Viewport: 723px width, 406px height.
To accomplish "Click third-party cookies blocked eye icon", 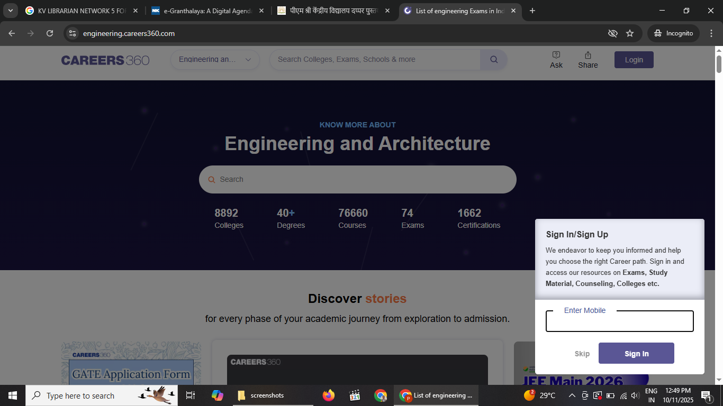I will [x=613, y=33].
